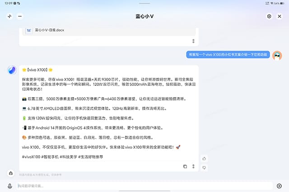Viewport: 289px width, 192px height.
Task: Like the response with thumbs up
Action: click(x=204, y=158)
